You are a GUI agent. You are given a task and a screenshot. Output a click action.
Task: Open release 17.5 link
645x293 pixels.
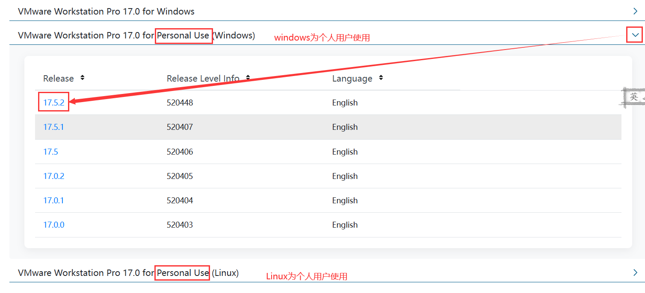(x=50, y=152)
